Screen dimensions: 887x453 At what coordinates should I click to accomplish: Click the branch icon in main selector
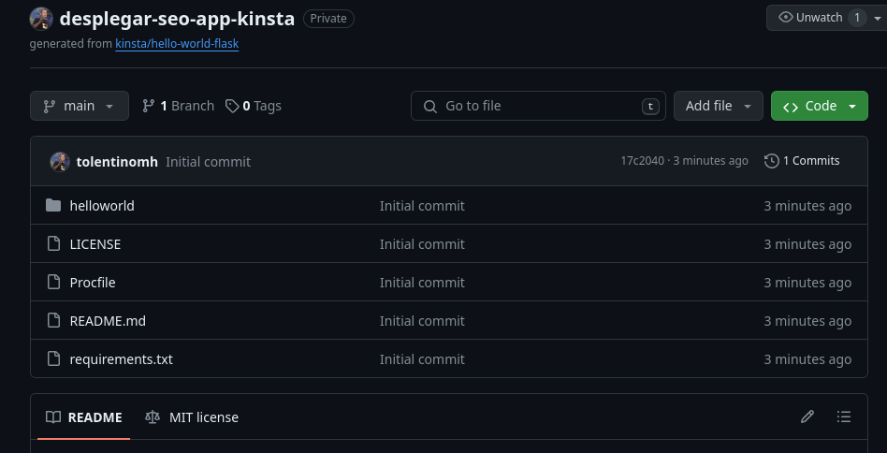[x=50, y=106]
